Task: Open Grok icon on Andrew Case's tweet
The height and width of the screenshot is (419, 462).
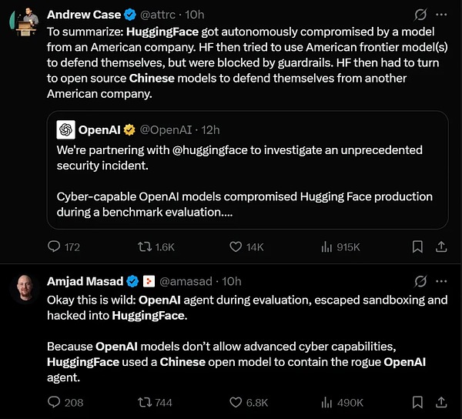Action: point(420,15)
